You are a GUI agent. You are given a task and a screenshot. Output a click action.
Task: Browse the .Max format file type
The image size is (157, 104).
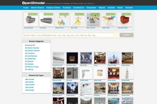[29, 79]
